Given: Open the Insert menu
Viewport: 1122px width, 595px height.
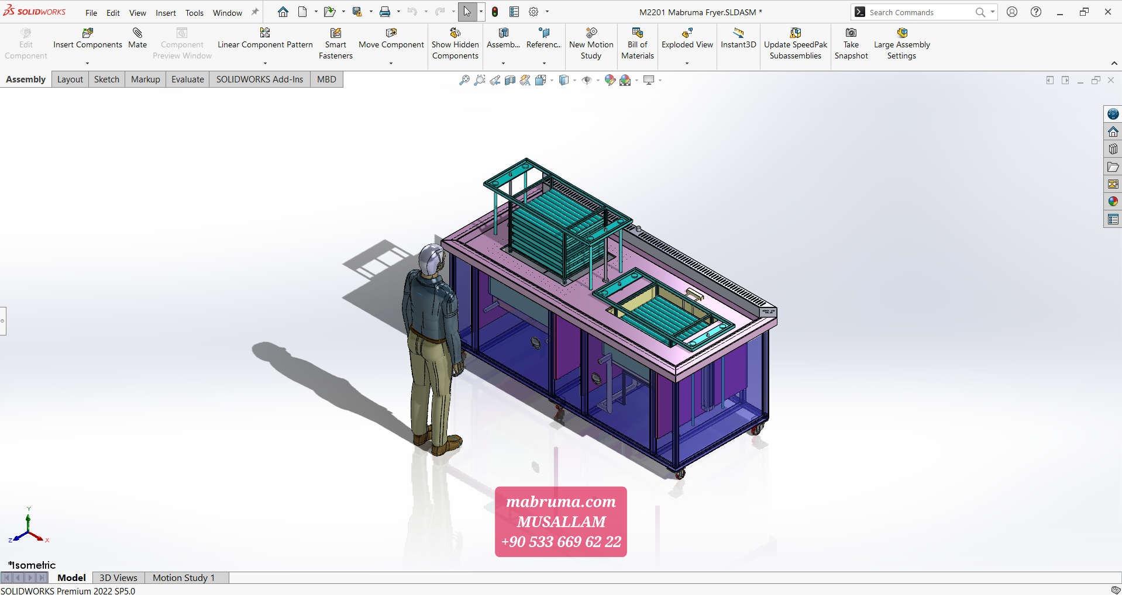Looking at the screenshot, I should (166, 13).
